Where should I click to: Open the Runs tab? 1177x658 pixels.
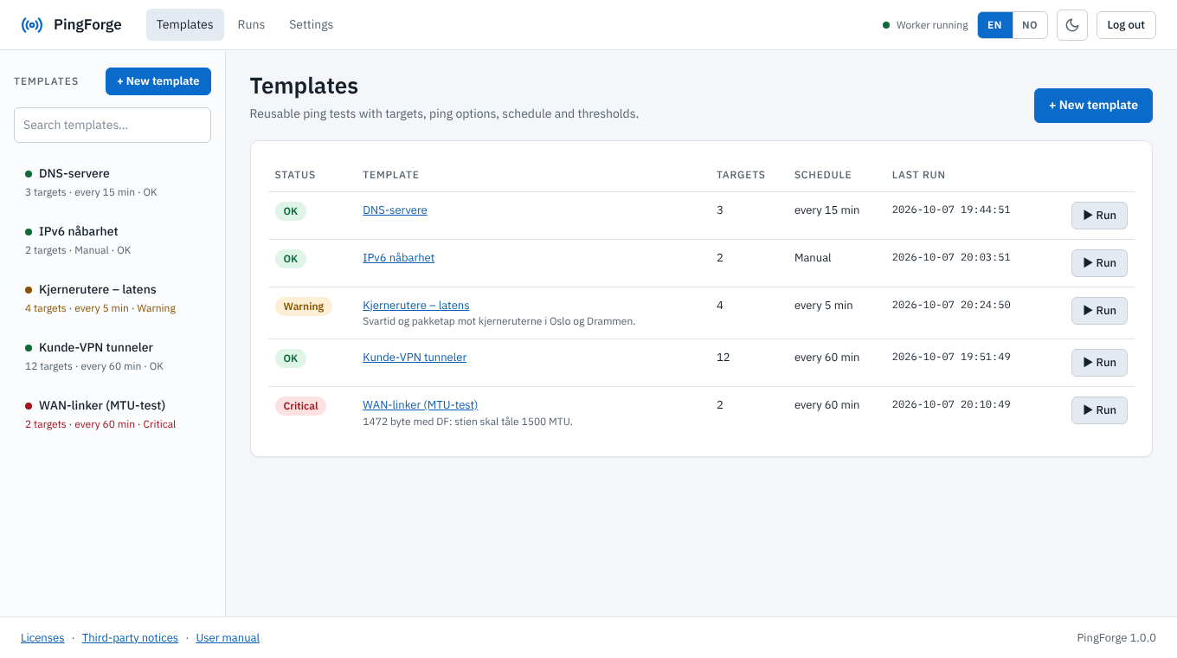pos(251,25)
